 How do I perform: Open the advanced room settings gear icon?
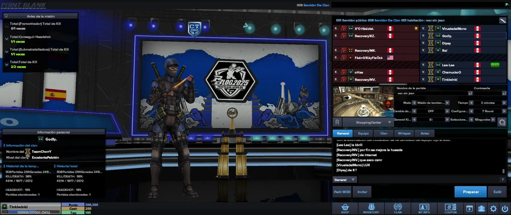(502, 122)
